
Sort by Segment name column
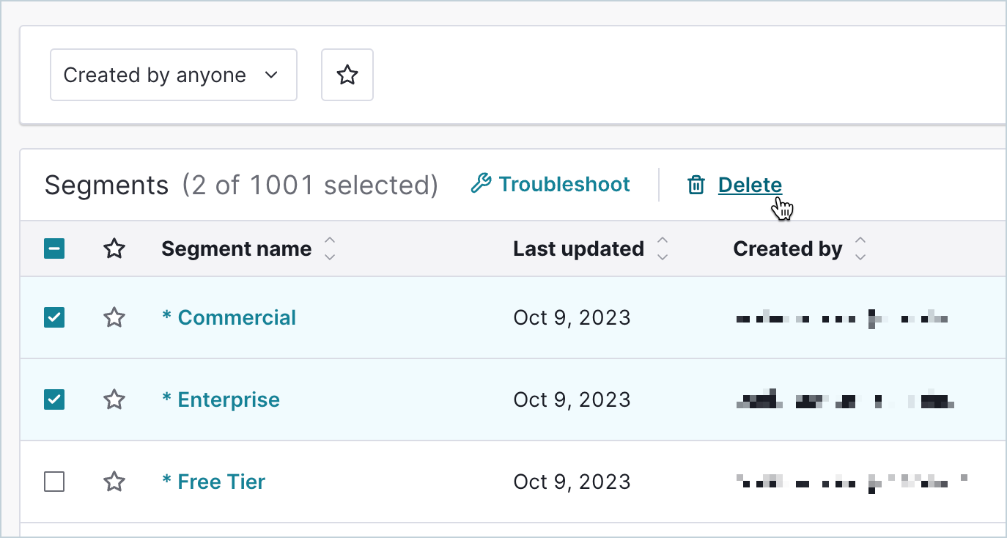point(330,249)
